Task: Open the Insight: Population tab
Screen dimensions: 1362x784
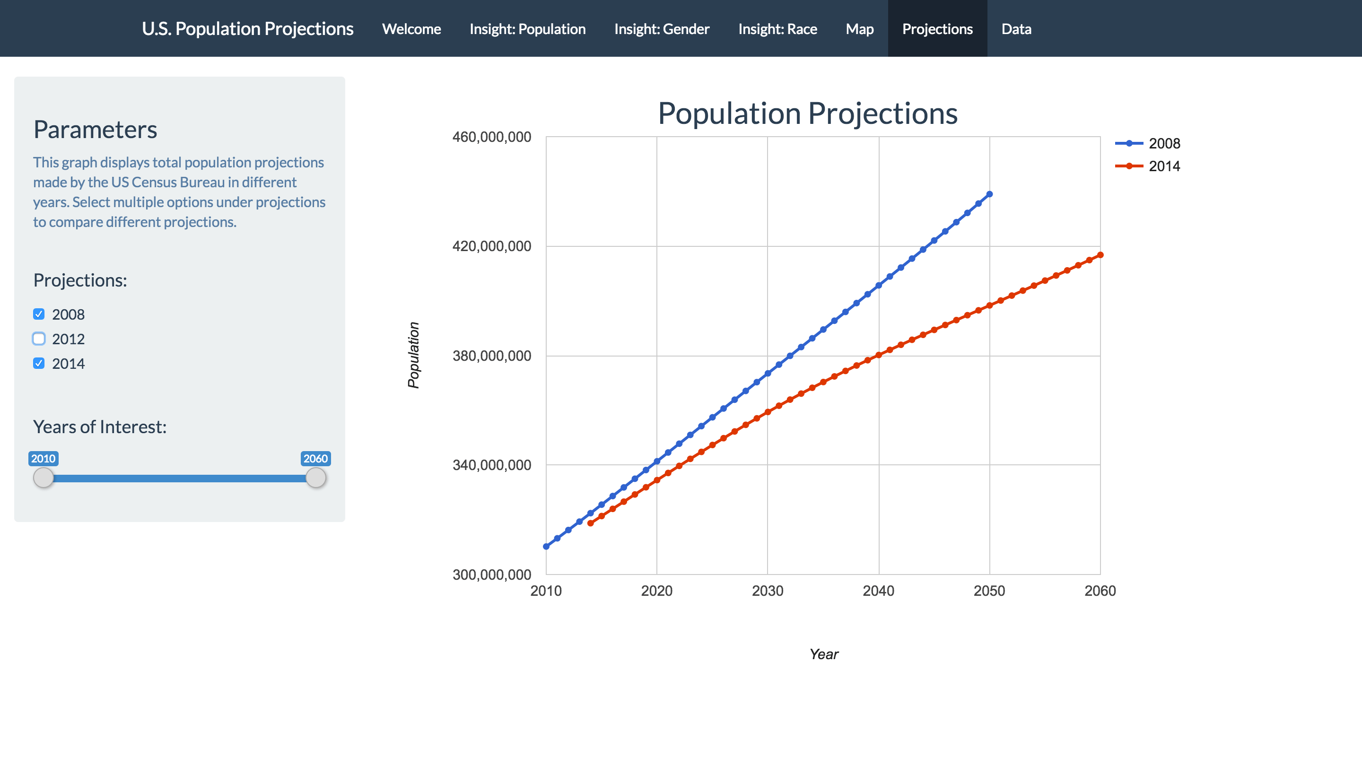Action: pyautogui.click(x=527, y=28)
